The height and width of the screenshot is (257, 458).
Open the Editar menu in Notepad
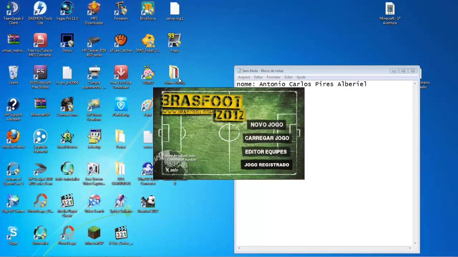[x=258, y=77]
